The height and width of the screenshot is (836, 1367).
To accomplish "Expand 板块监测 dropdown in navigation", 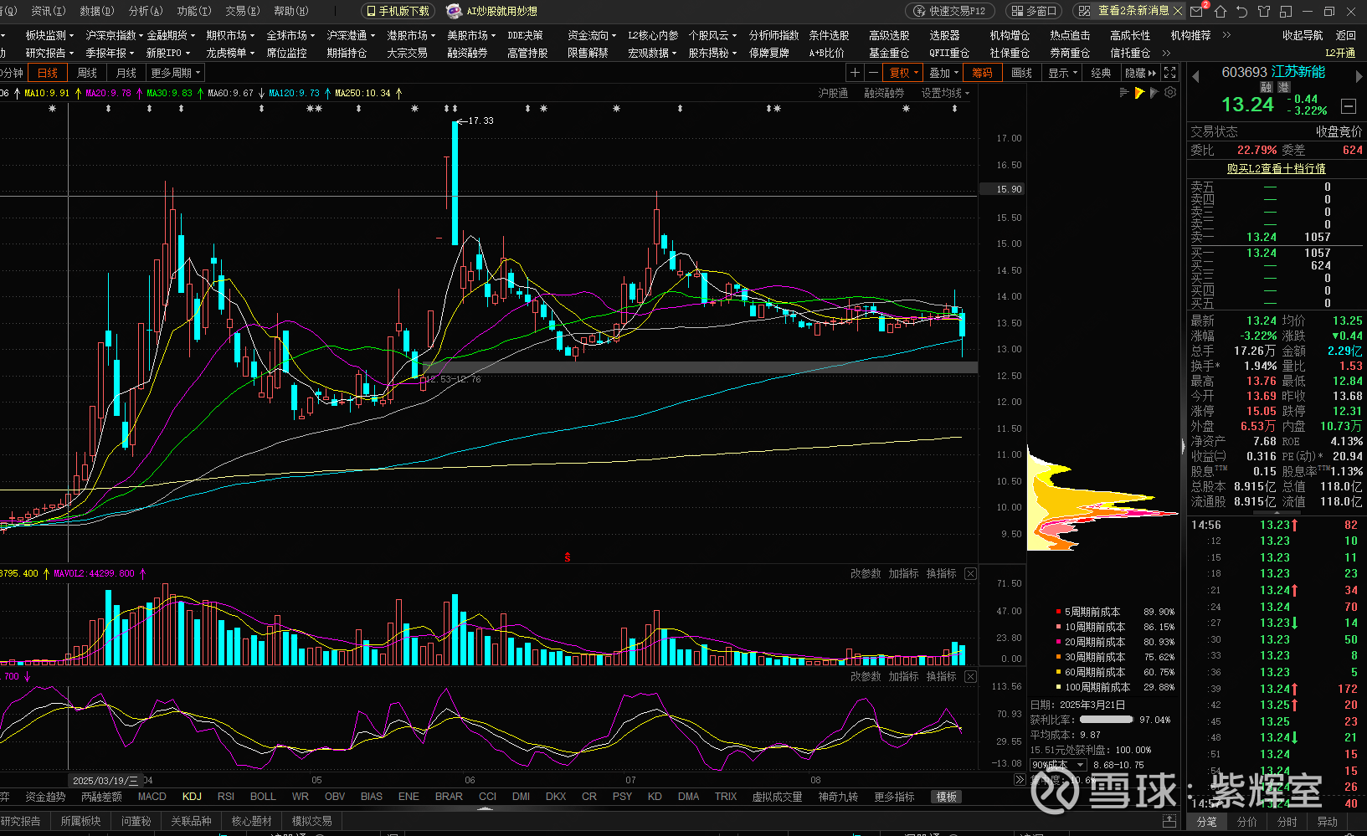I will click(x=49, y=35).
